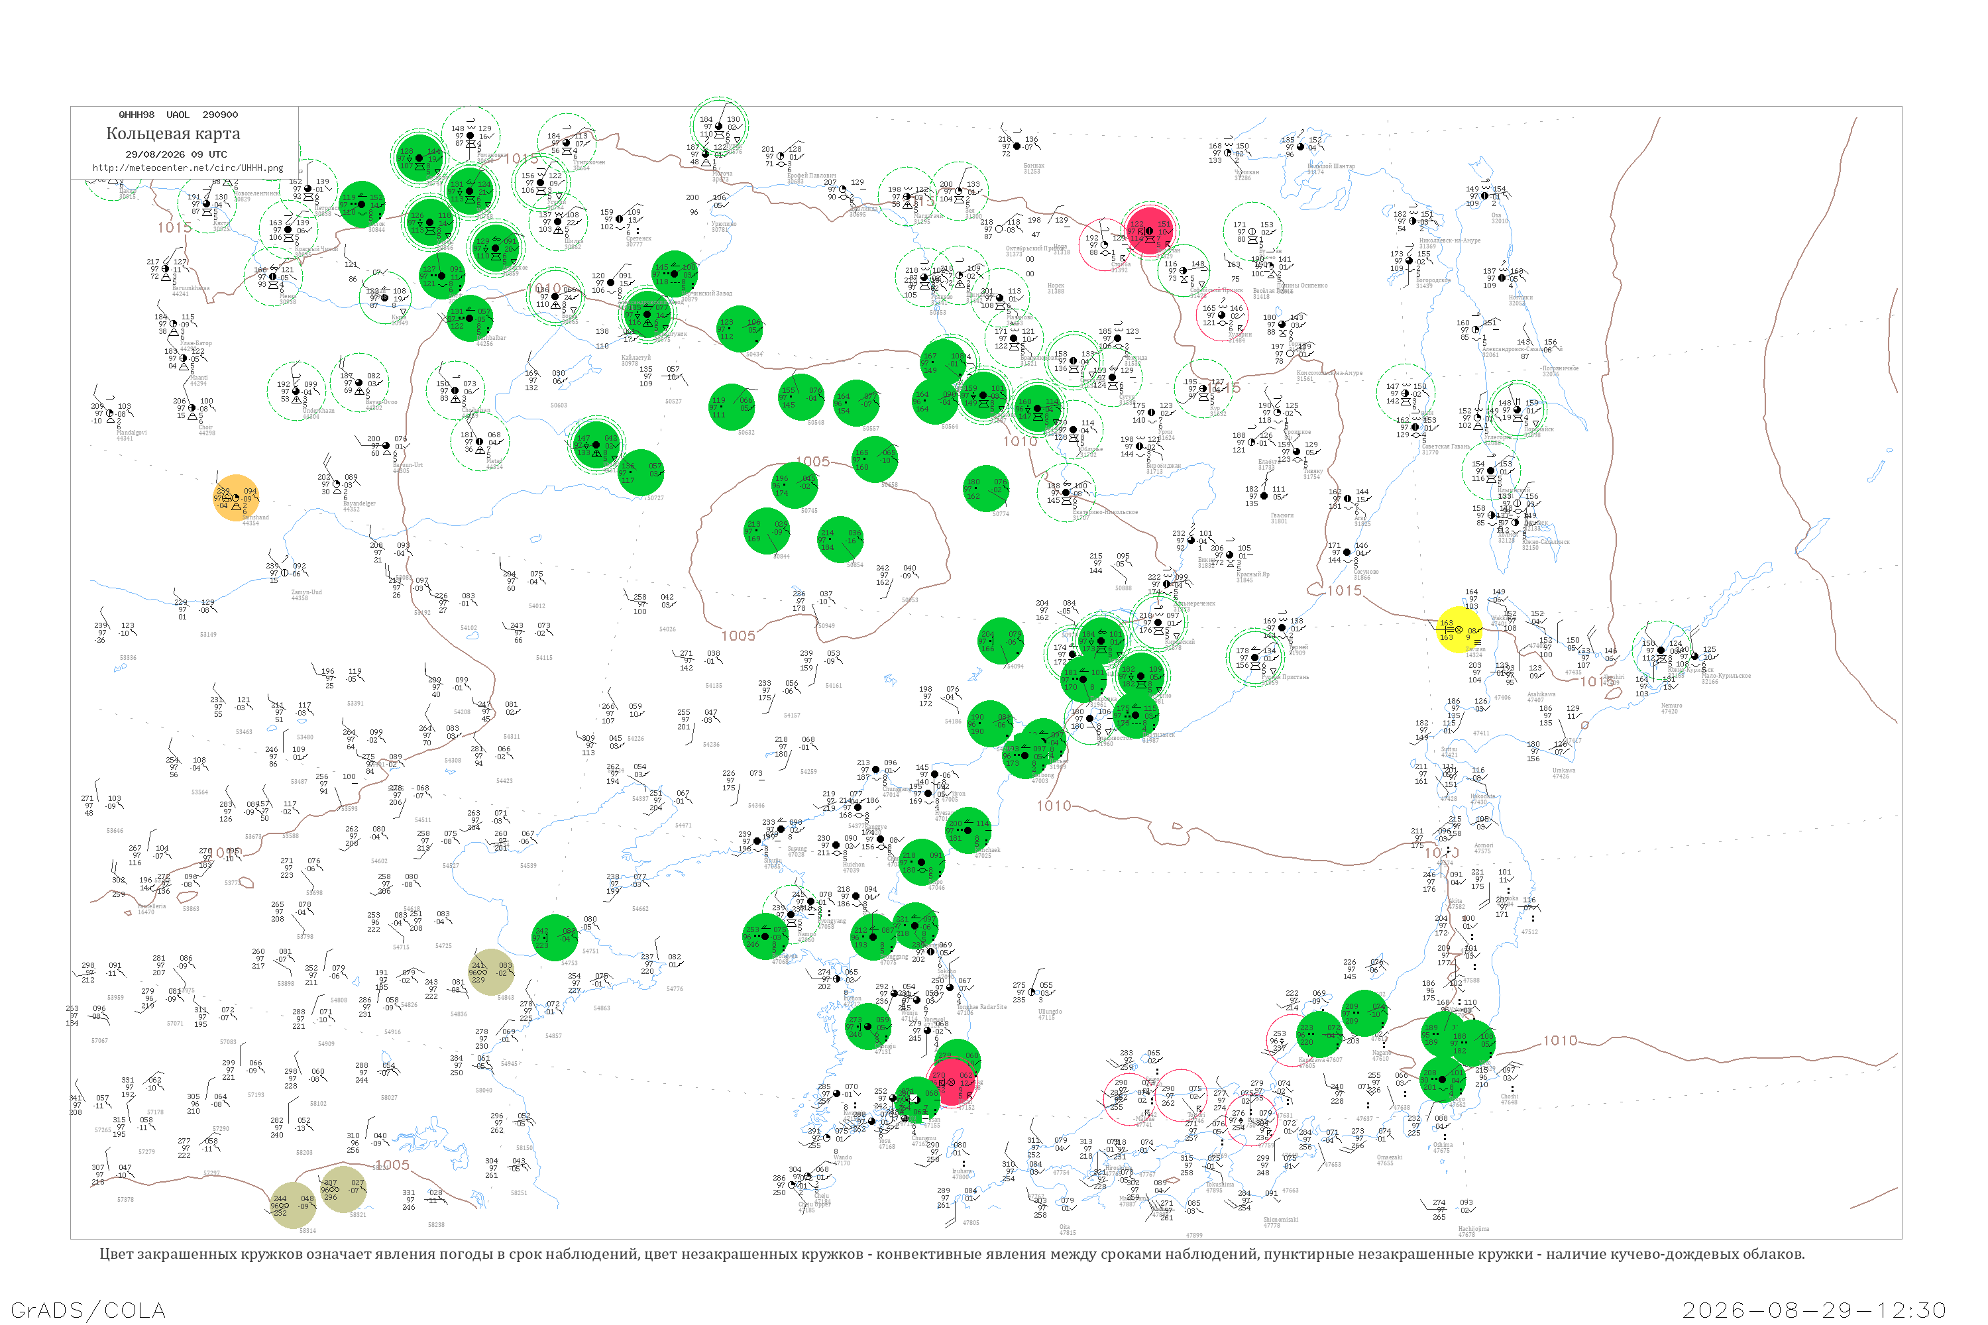Click the khaki circle labeled 307 027
Screen dimensions: 1988x1325
tap(343, 1190)
